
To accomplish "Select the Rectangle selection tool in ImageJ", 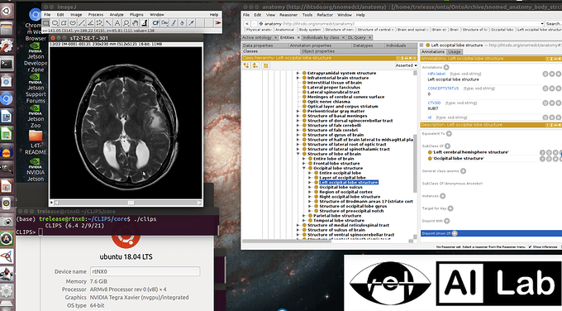I will [x=46, y=23].
